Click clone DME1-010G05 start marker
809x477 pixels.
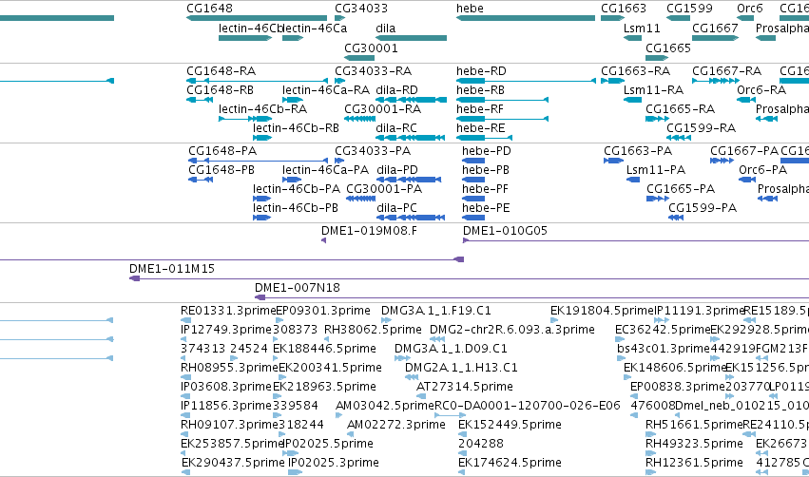(466, 240)
